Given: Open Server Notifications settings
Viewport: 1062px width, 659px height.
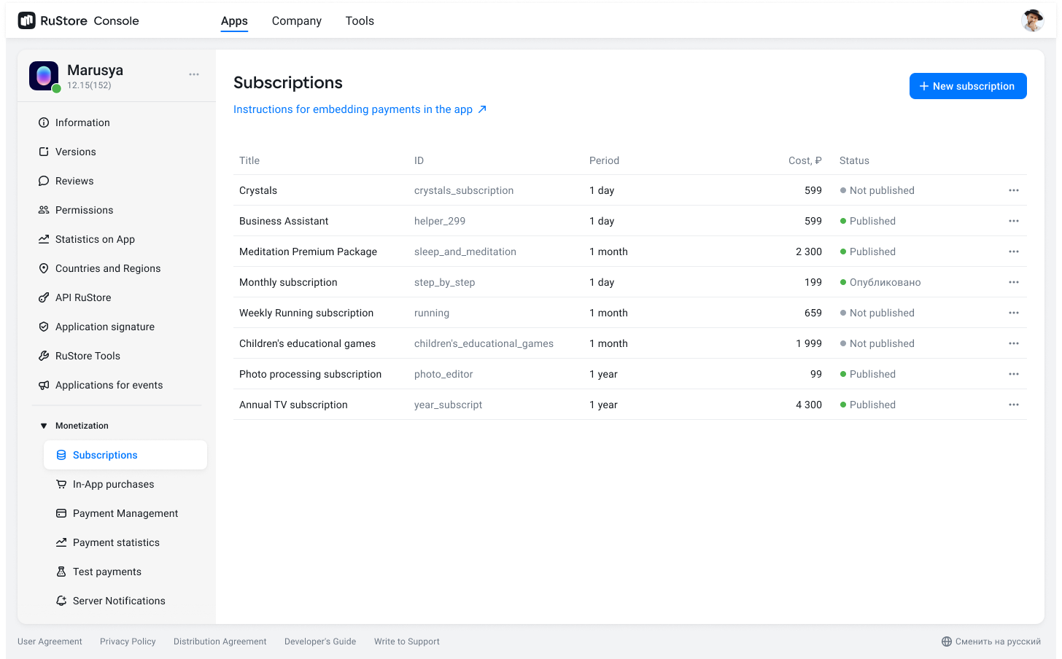Looking at the screenshot, I should [119, 601].
